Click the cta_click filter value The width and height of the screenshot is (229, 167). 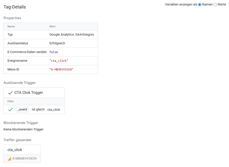tap(54, 110)
